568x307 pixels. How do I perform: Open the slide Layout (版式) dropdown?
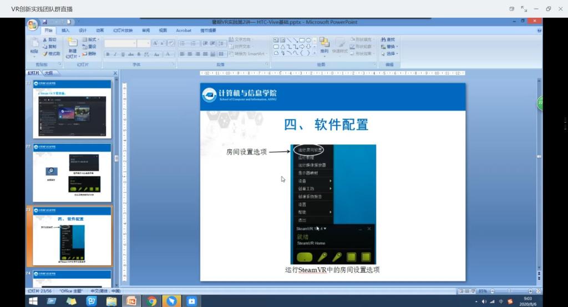tap(99, 40)
